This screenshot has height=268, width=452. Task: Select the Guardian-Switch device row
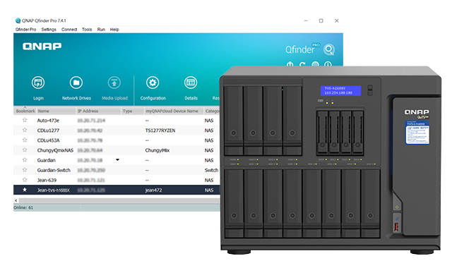tap(117, 170)
